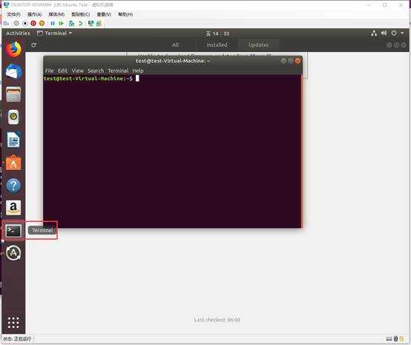
Task: Open the 剪贴板(C) menu
Action: tap(81, 14)
